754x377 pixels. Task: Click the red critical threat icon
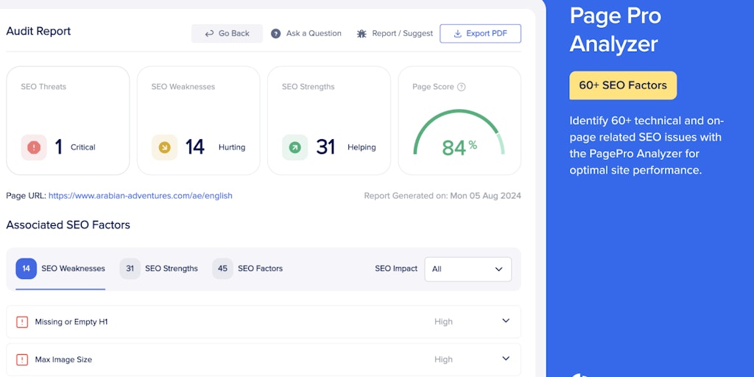(x=34, y=147)
